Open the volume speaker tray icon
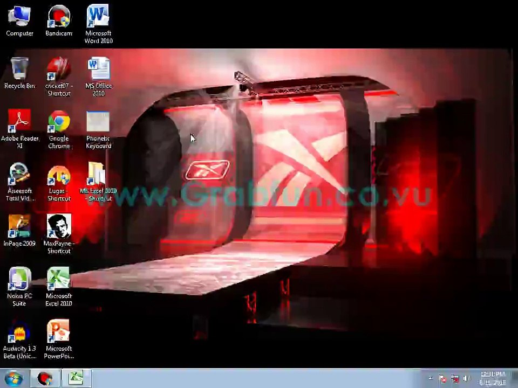The width and height of the screenshot is (518, 388). pos(466,378)
